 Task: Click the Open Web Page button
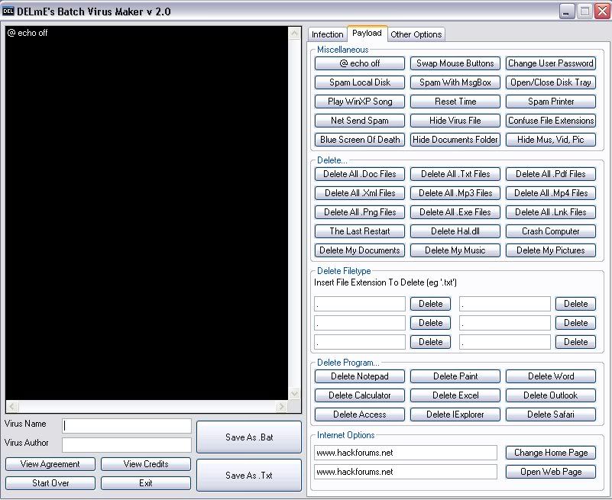tap(551, 473)
